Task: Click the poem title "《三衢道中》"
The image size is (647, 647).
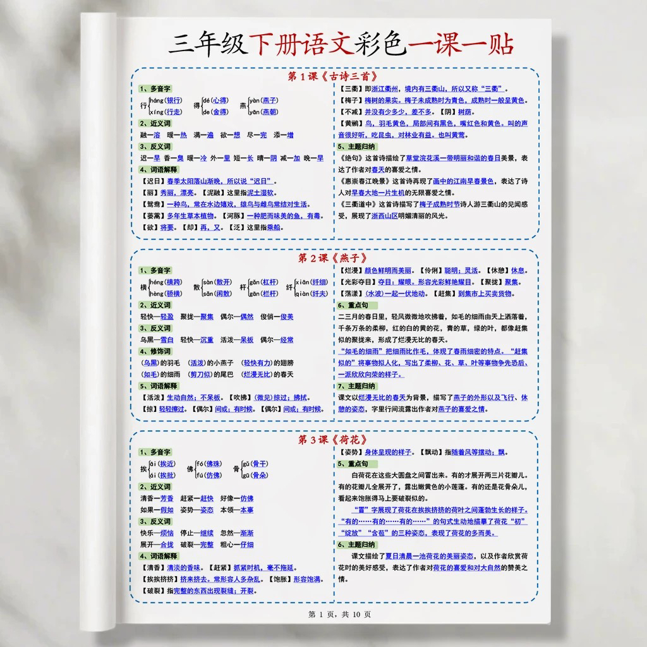Action: coord(358,204)
